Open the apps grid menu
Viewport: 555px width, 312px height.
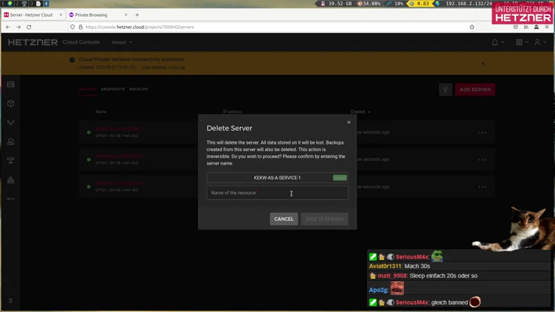coord(521,42)
